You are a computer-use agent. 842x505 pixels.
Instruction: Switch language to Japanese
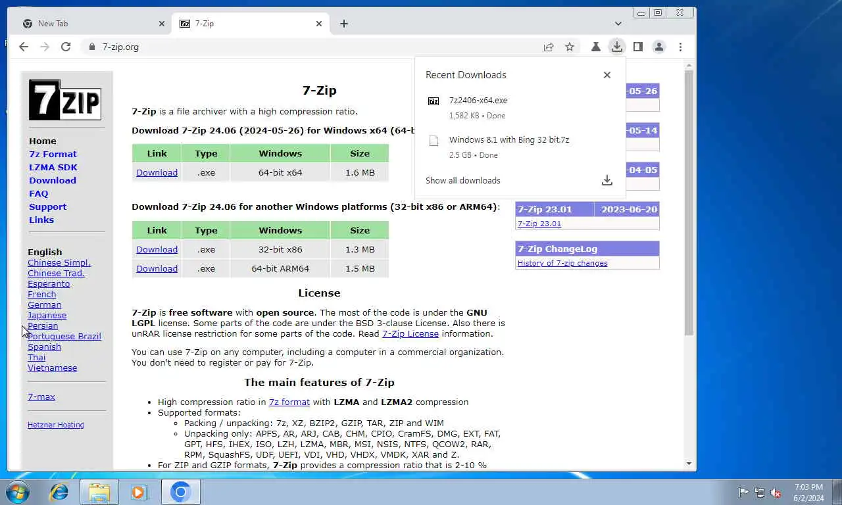click(47, 316)
